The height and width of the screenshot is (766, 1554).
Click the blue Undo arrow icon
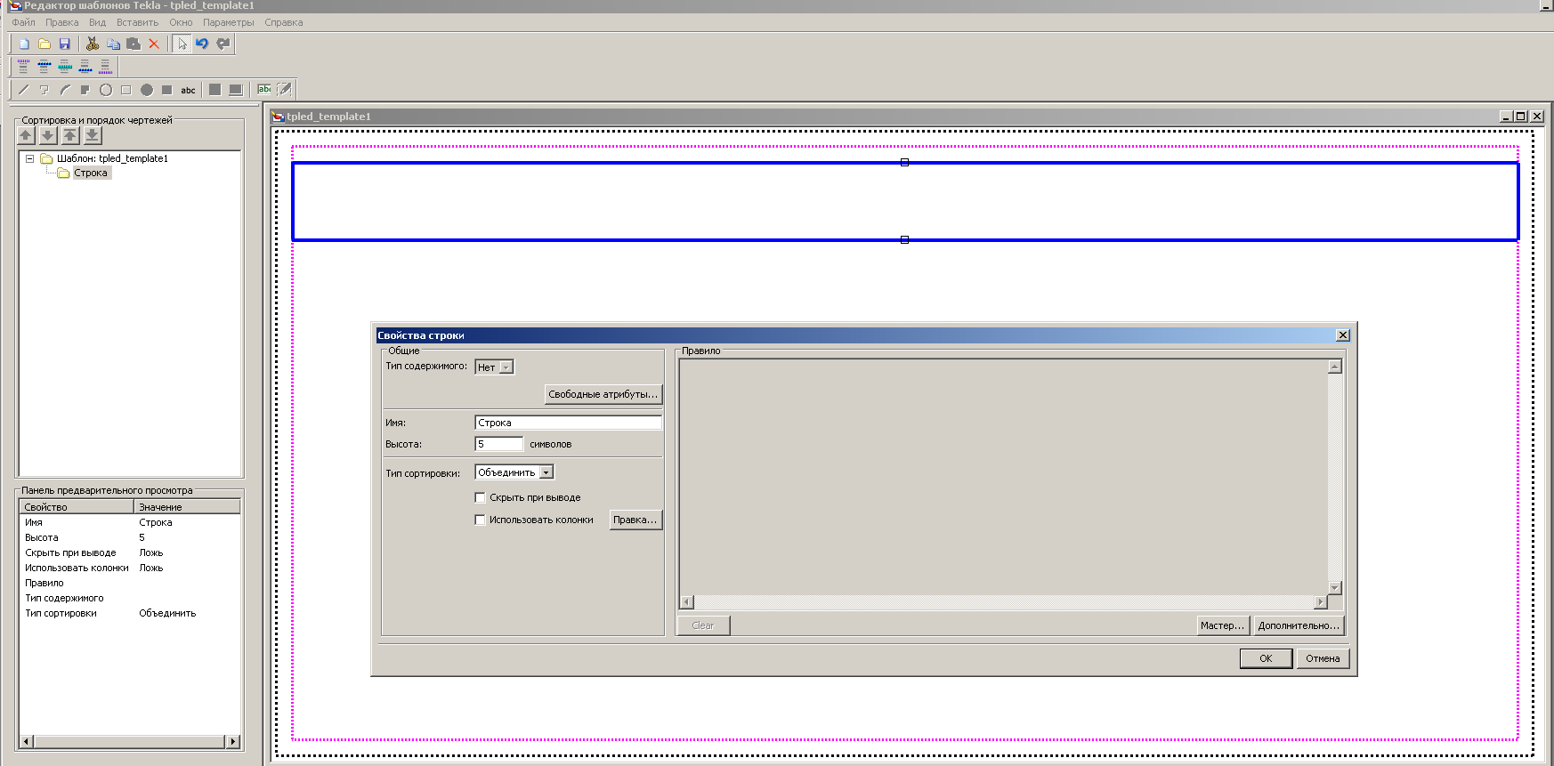(x=202, y=44)
